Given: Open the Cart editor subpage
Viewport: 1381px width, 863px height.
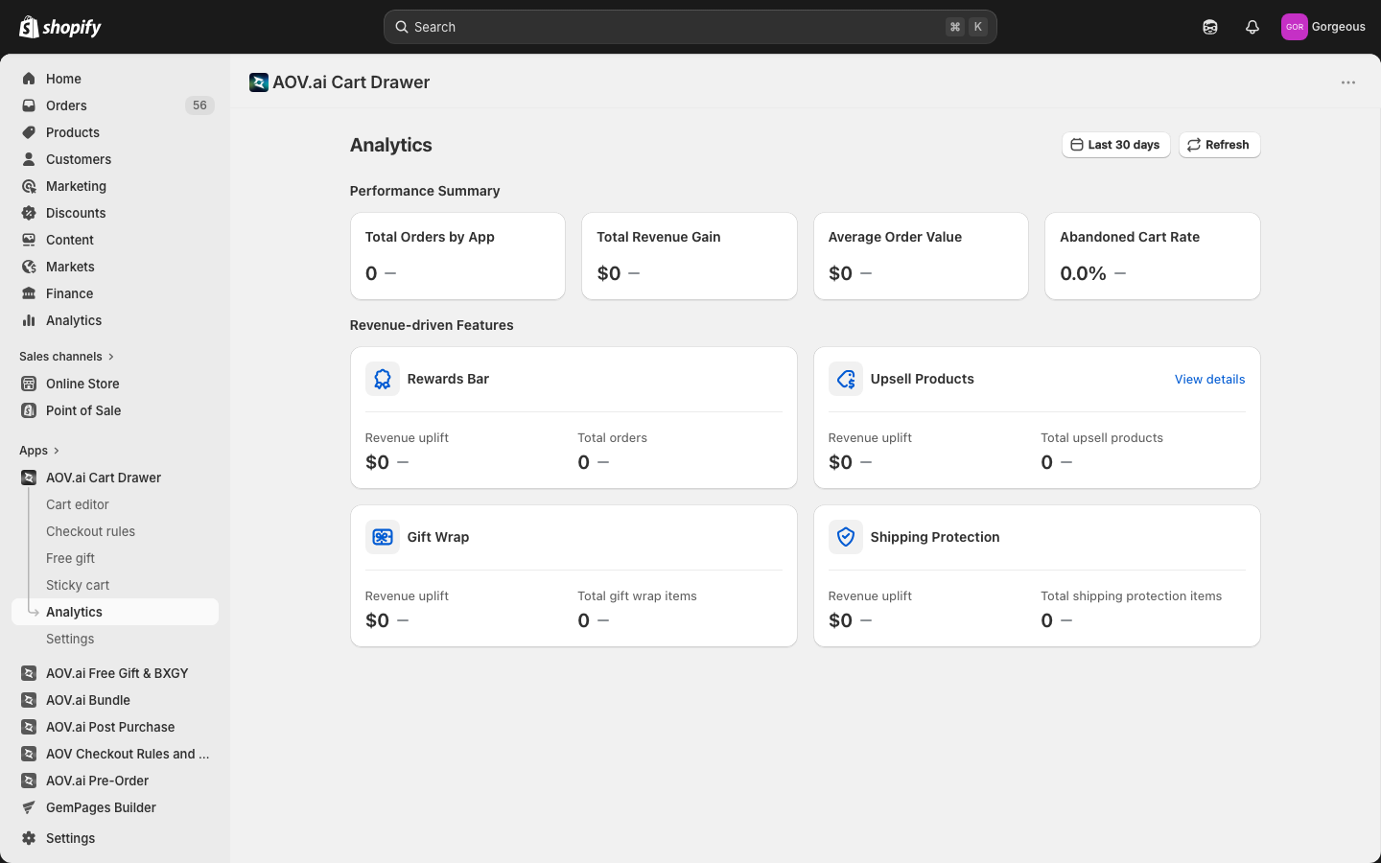Looking at the screenshot, I should pos(77,504).
